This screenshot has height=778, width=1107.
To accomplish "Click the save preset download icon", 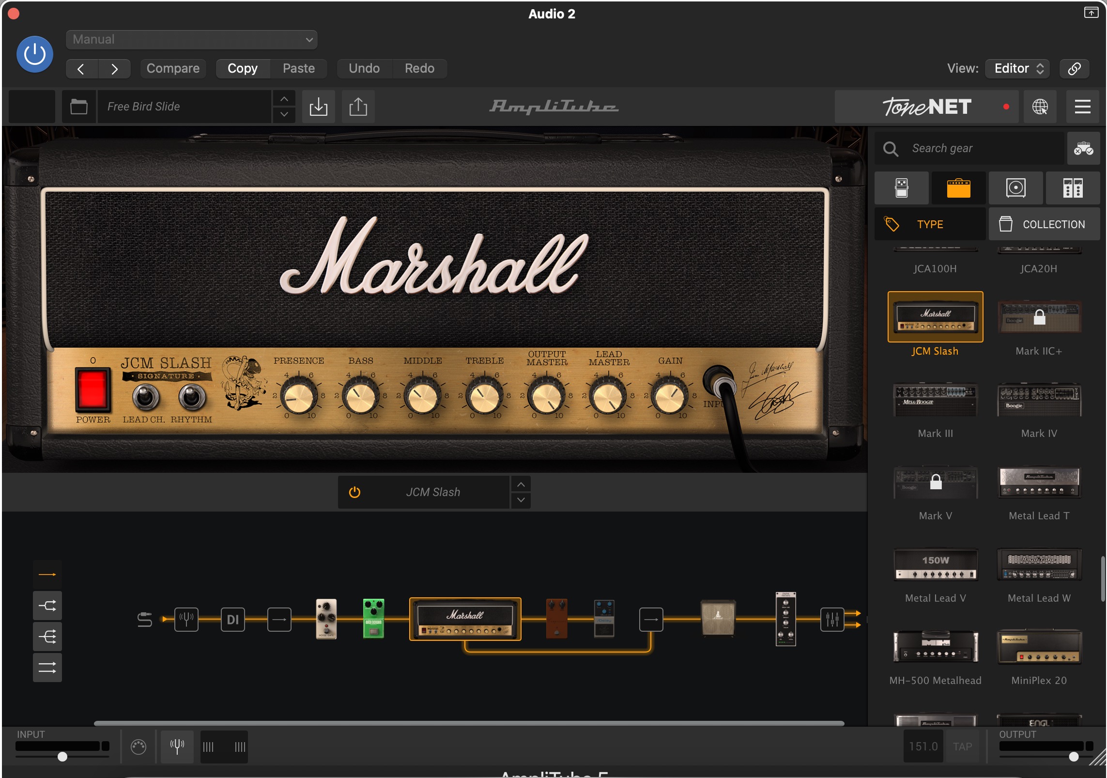I will [319, 107].
